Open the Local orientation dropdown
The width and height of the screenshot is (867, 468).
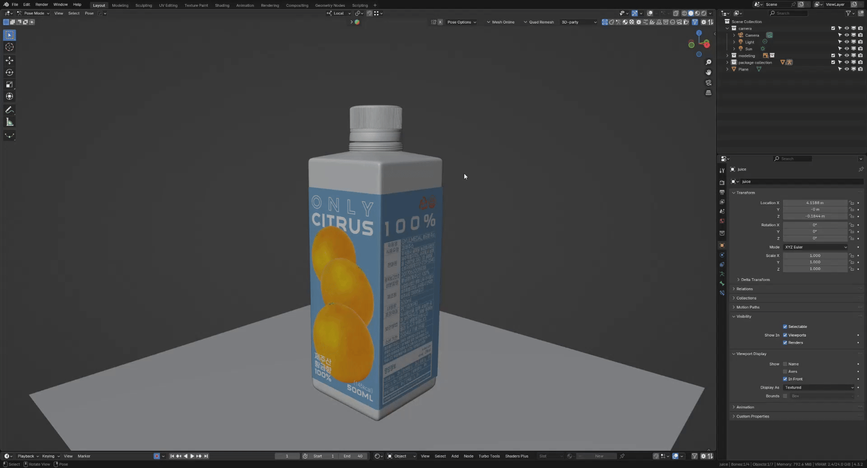[339, 13]
